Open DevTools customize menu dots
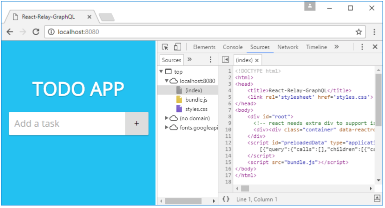Image resolution: width=385 pixels, height=208 pixels. pos(362,47)
